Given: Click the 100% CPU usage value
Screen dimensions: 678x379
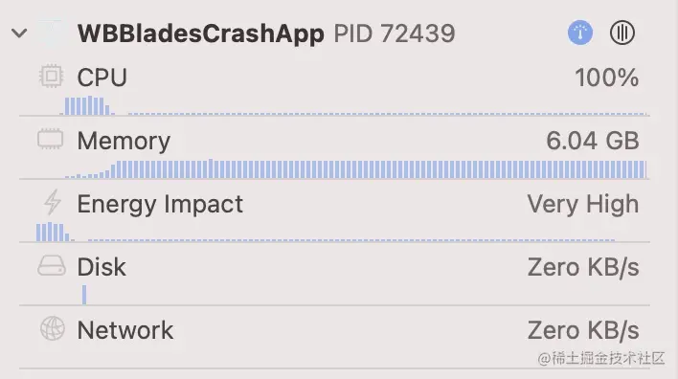Looking at the screenshot, I should tap(606, 78).
